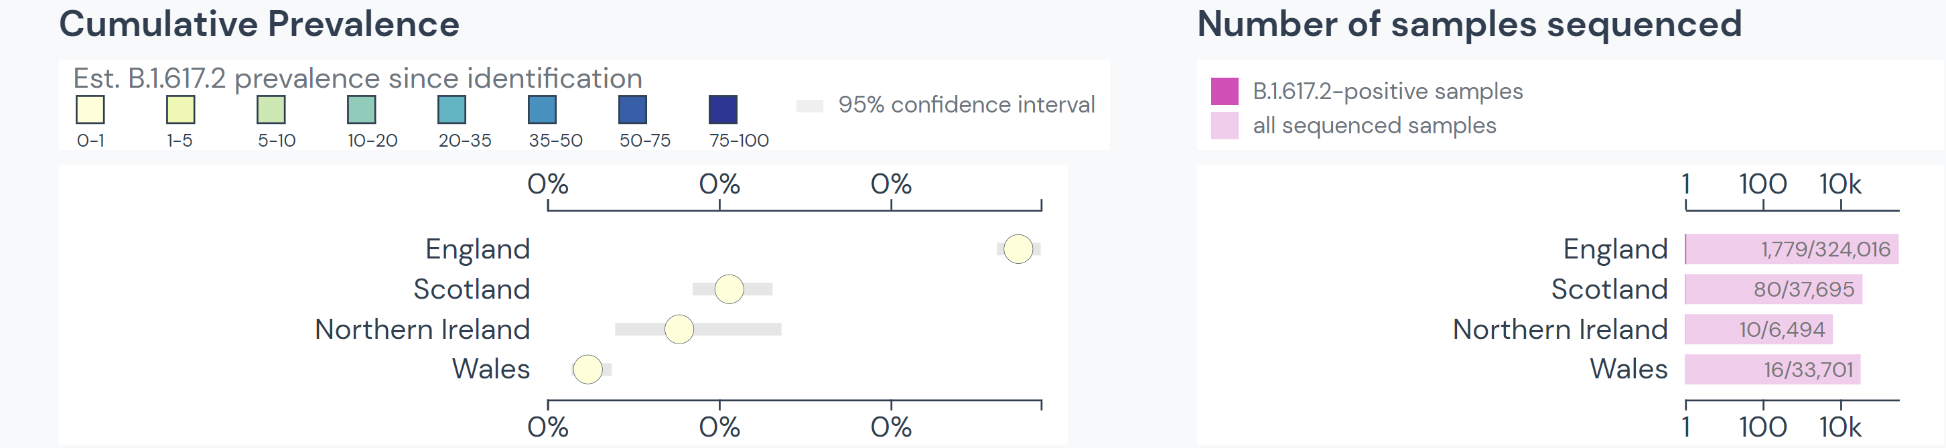Click the 1-5 prevalence color swatch
1946x448 pixels.
[181, 110]
